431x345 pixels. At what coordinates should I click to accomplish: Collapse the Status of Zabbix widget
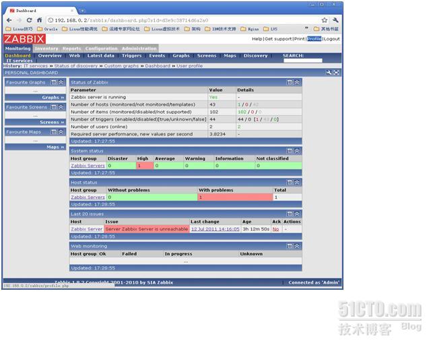click(x=297, y=82)
